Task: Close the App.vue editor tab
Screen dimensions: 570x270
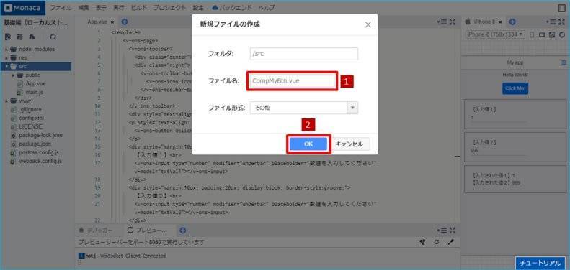Action: tap(112, 22)
